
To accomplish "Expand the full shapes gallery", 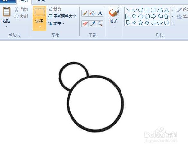I will 172,23.
